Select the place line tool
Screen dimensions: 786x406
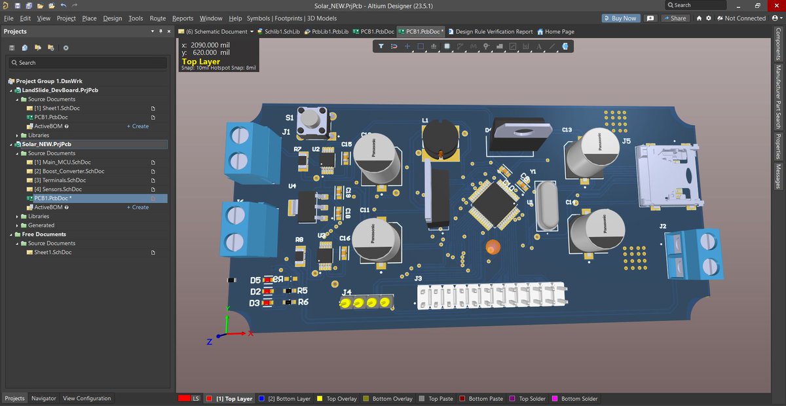tap(552, 46)
